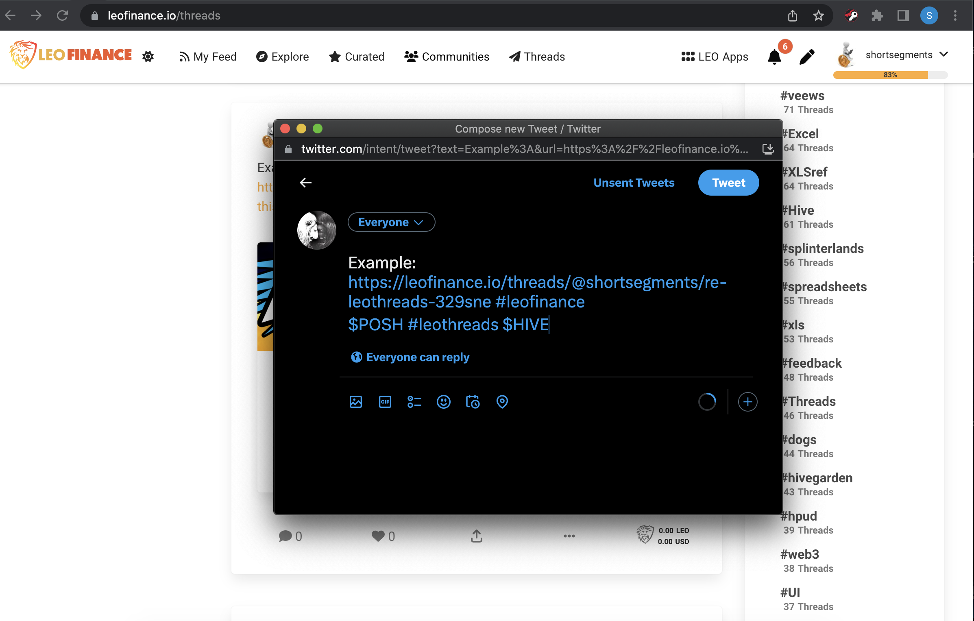Click the '71 Threads' count text

point(808,110)
